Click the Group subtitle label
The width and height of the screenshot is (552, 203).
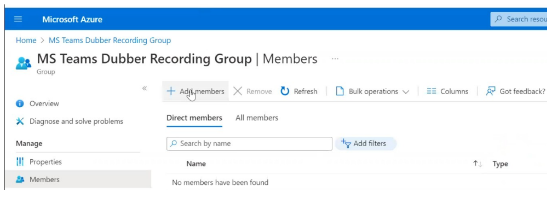click(46, 72)
